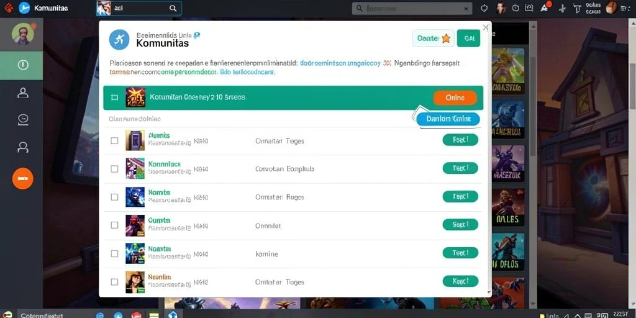Close the Komunitas dialog with the X
This screenshot has height=318, width=636.
click(486, 27)
